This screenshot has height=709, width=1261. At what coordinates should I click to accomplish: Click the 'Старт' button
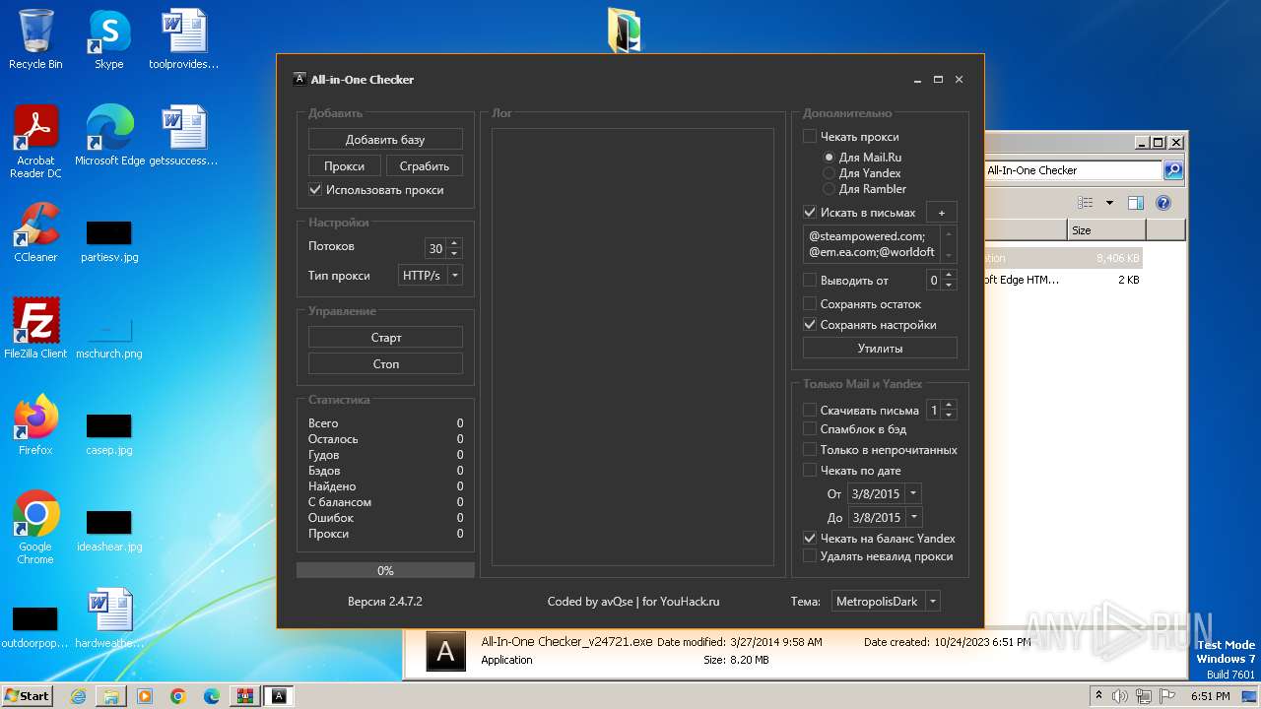385,338
